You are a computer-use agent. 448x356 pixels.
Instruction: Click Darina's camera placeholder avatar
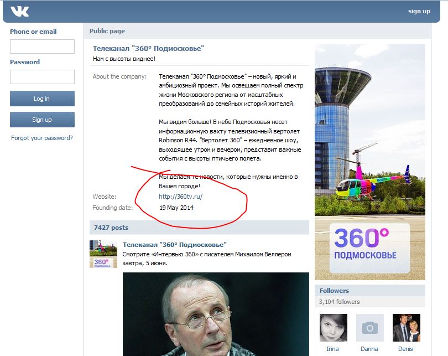369,328
